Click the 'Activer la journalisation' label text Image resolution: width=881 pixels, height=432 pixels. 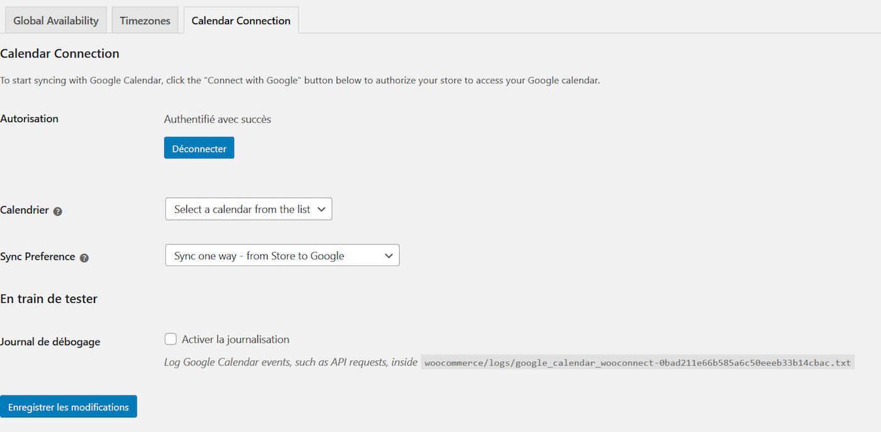235,339
